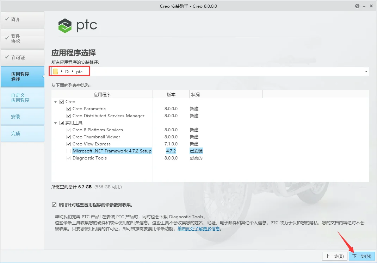Click the install path input field

tap(210, 71)
